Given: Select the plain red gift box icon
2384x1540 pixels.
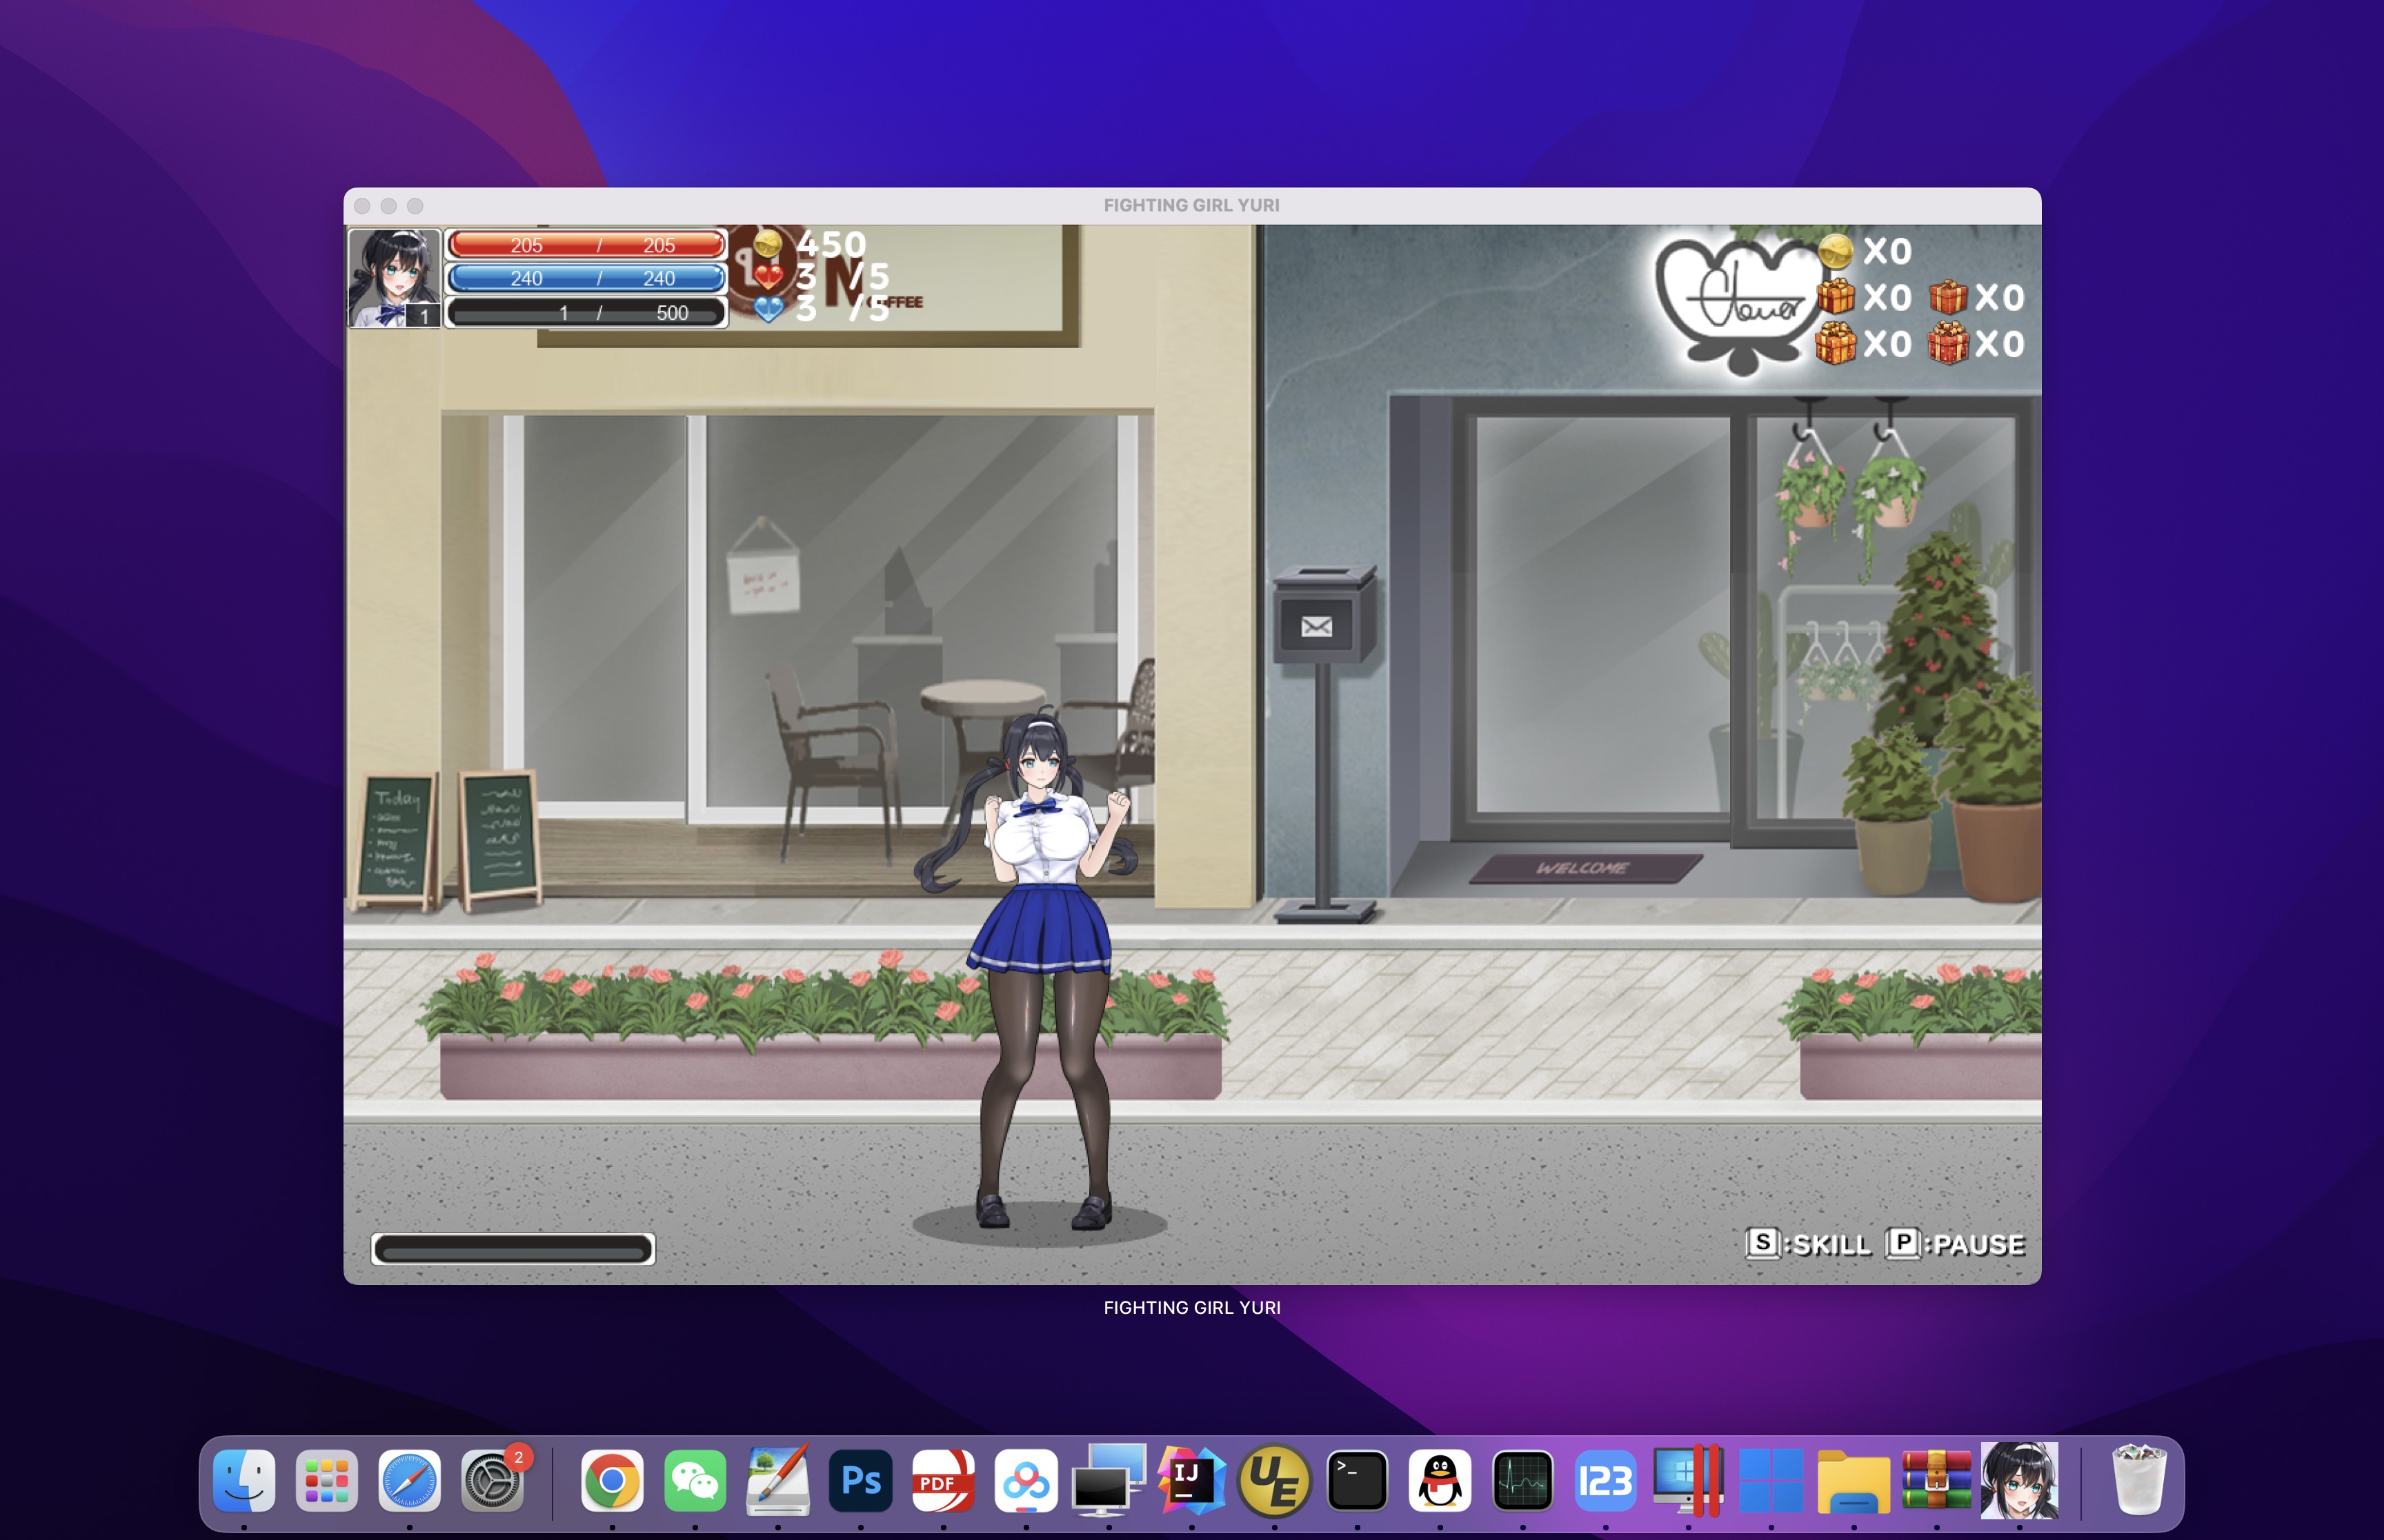Looking at the screenshot, I should pyautogui.click(x=1948, y=296).
